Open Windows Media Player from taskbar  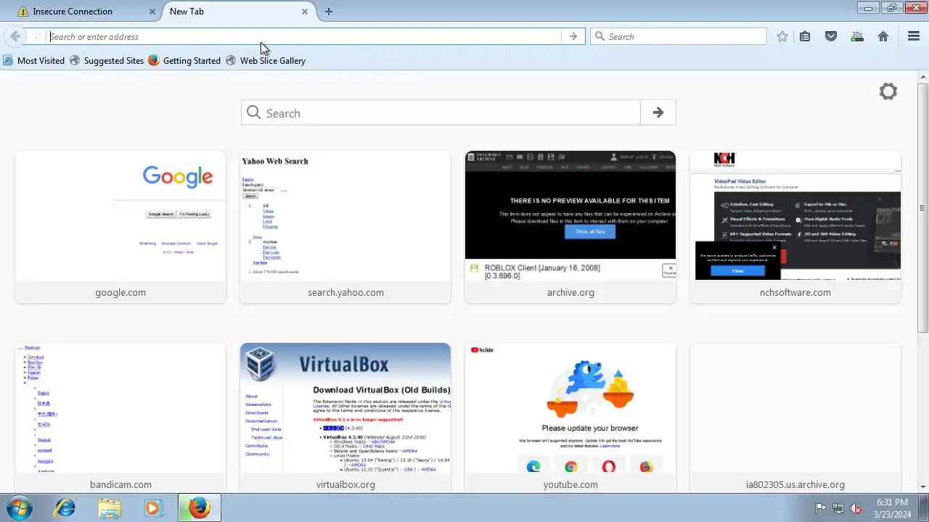pos(152,507)
